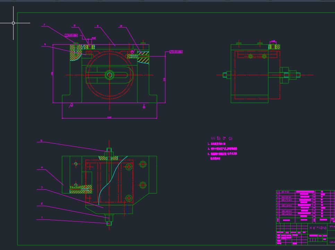335x250 pixels.
Task: Click the circled datum symbol under the base
Action: coord(144,107)
